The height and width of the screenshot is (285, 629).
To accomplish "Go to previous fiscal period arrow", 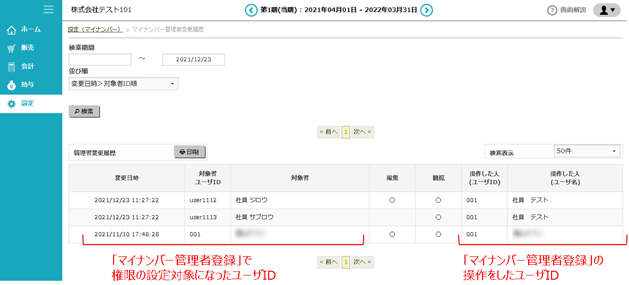I will pyautogui.click(x=251, y=10).
